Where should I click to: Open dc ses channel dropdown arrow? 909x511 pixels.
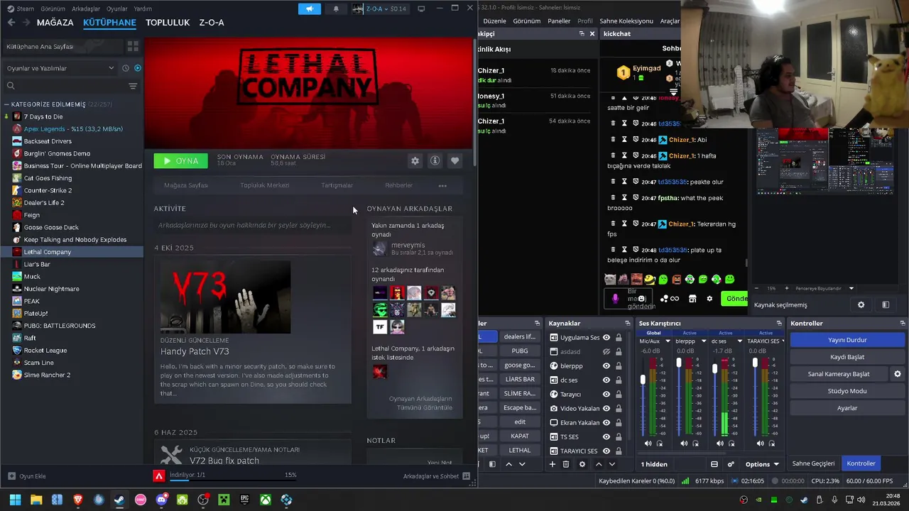[x=739, y=341]
